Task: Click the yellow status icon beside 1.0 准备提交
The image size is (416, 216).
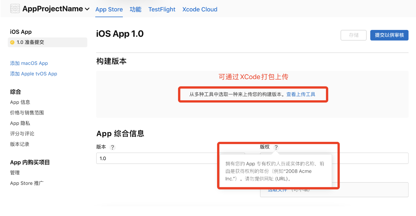Action: coord(12,42)
